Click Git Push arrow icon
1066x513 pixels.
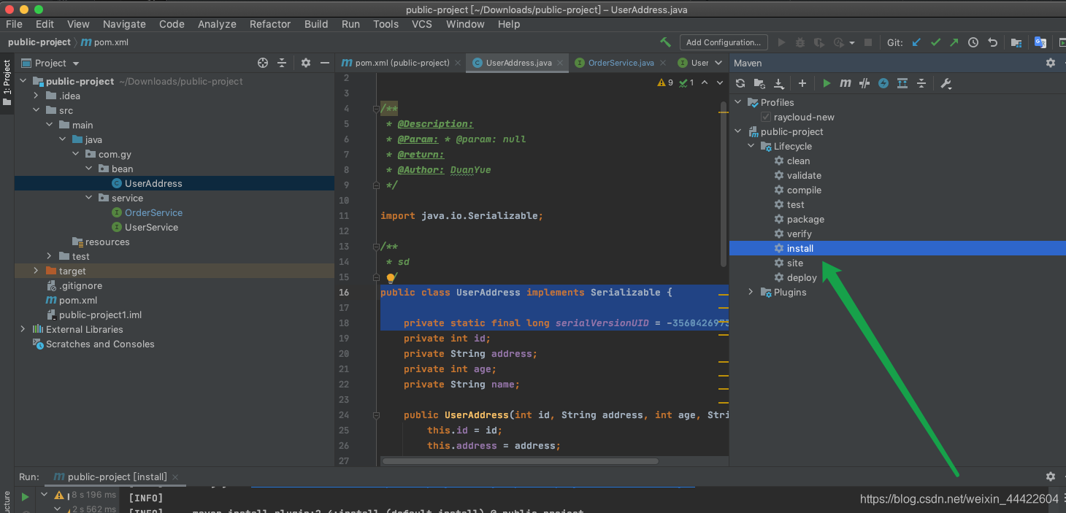(x=954, y=42)
